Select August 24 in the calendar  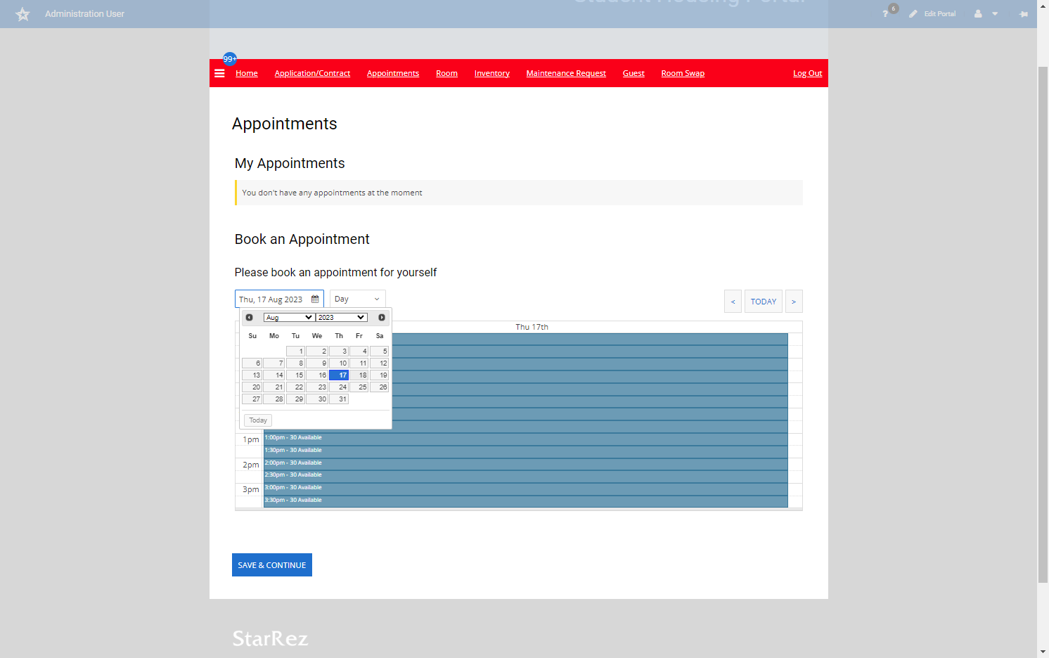click(x=339, y=387)
